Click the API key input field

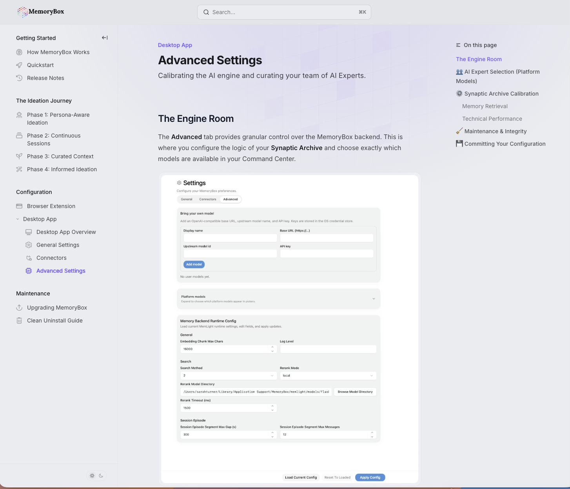click(327, 254)
